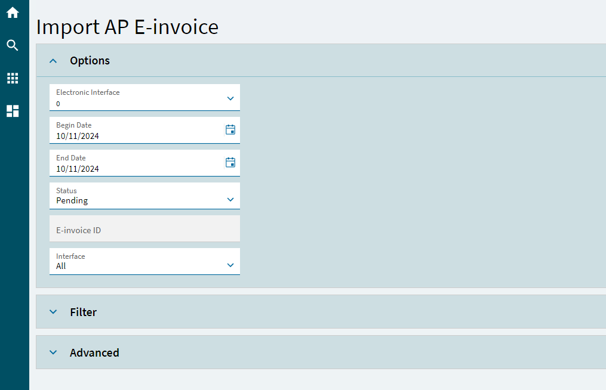Open Electronic Interface dropdown arrow
Screen dimensions: 606x390
230,98
